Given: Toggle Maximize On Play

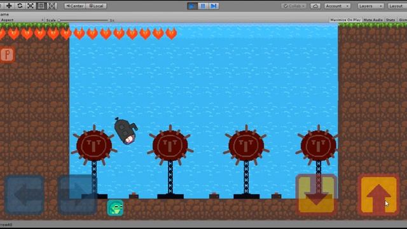Looking at the screenshot, I should click(x=345, y=20).
